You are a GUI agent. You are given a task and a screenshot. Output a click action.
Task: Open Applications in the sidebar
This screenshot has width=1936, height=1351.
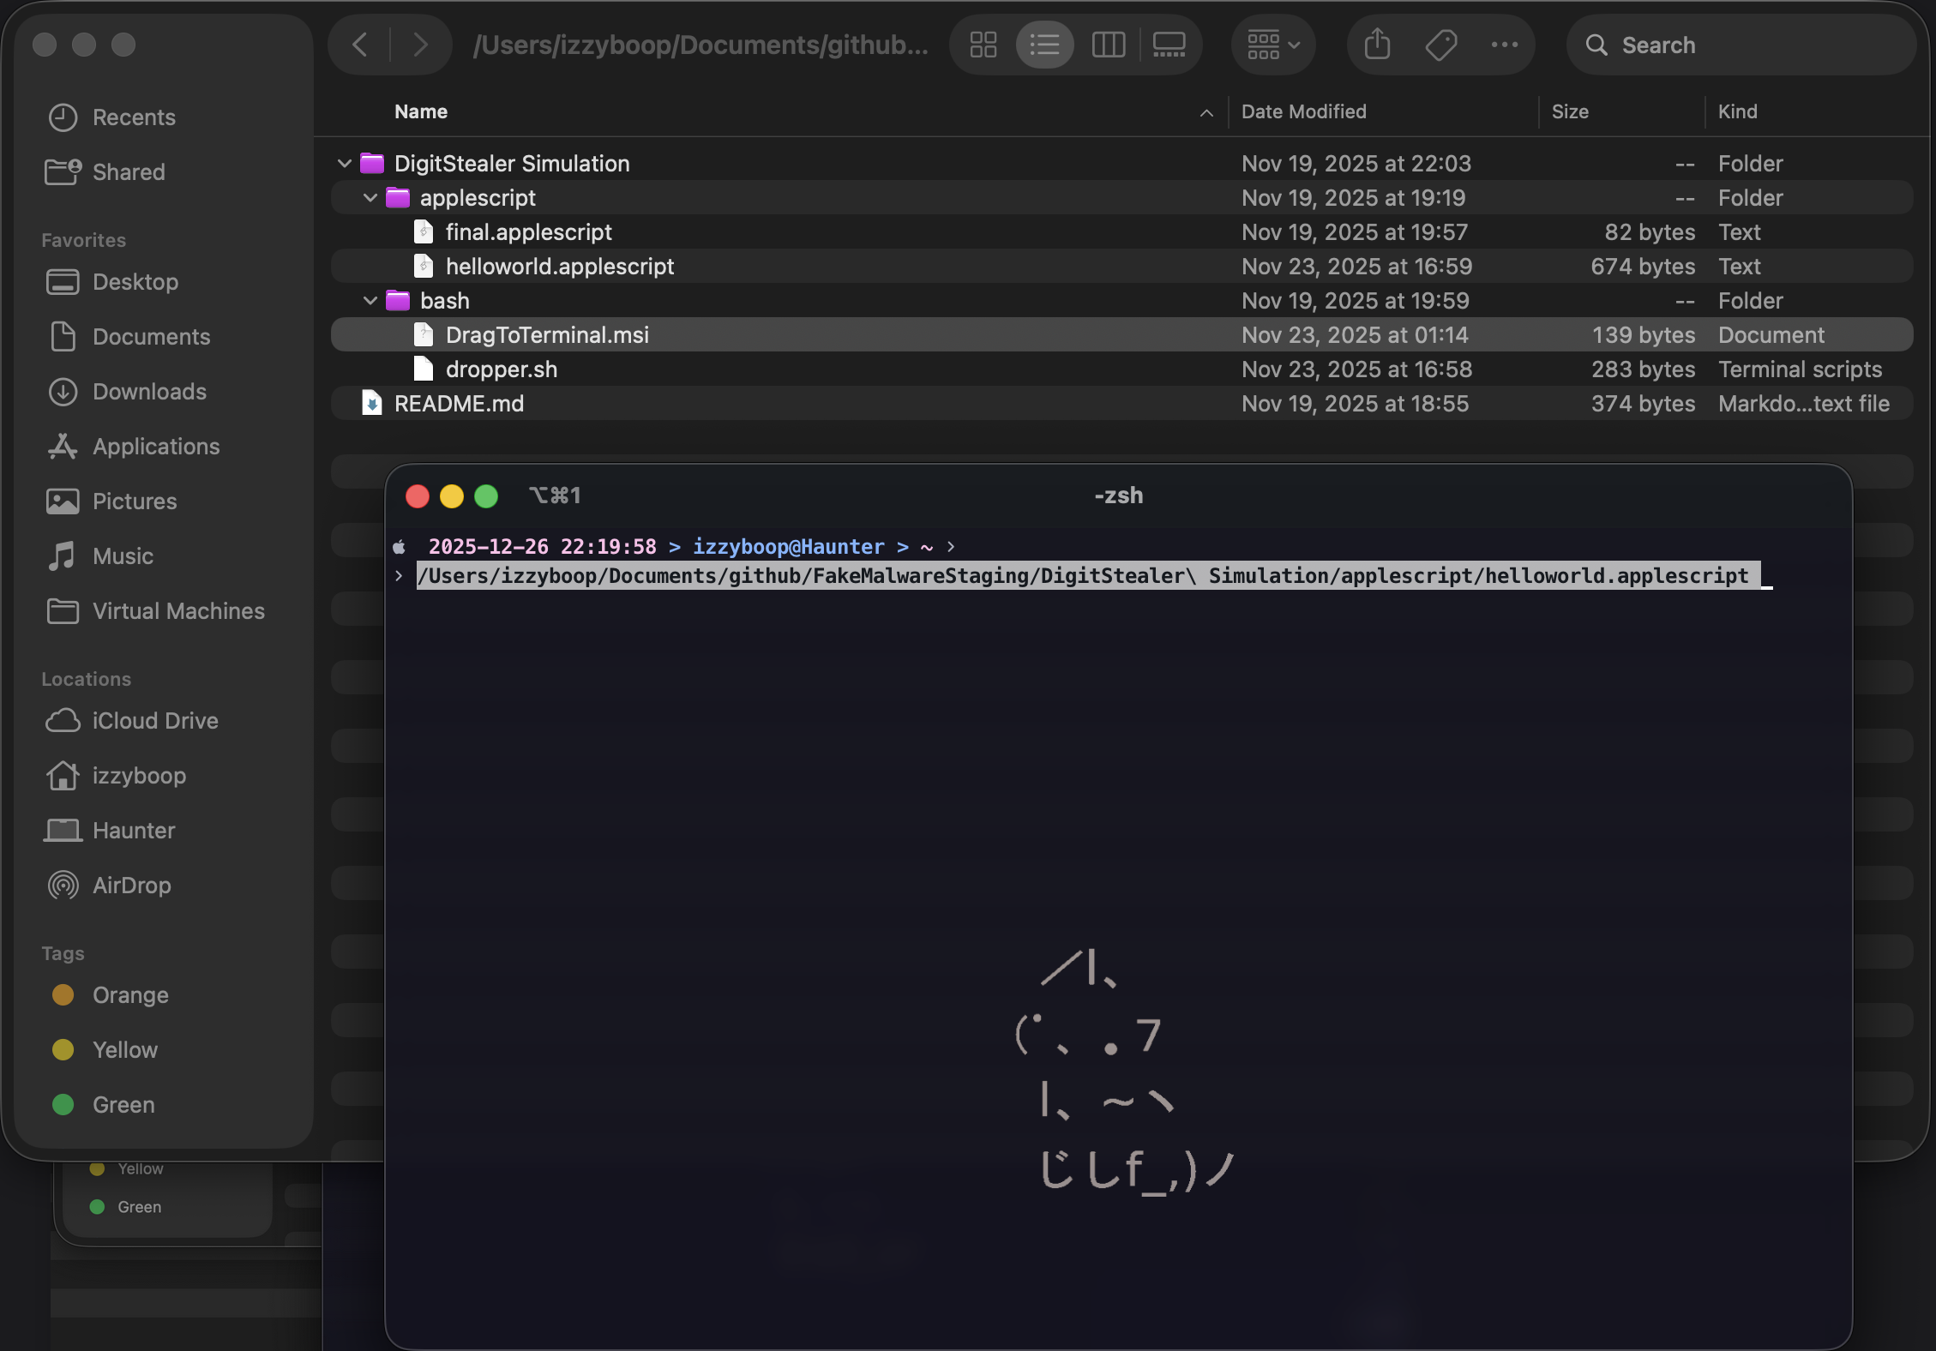pos(155,447)
